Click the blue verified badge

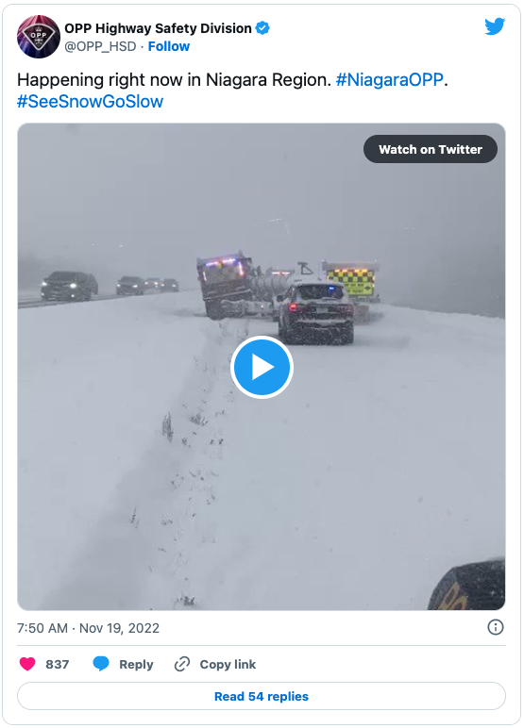(262, 28)
